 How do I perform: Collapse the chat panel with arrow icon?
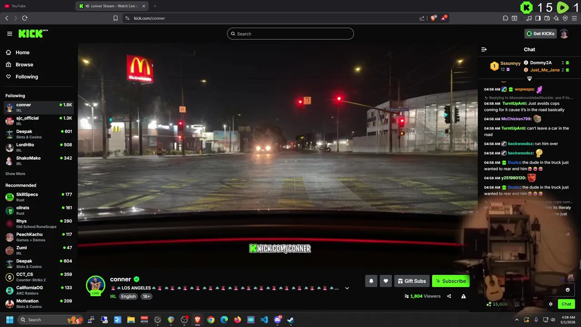point(484,50)
